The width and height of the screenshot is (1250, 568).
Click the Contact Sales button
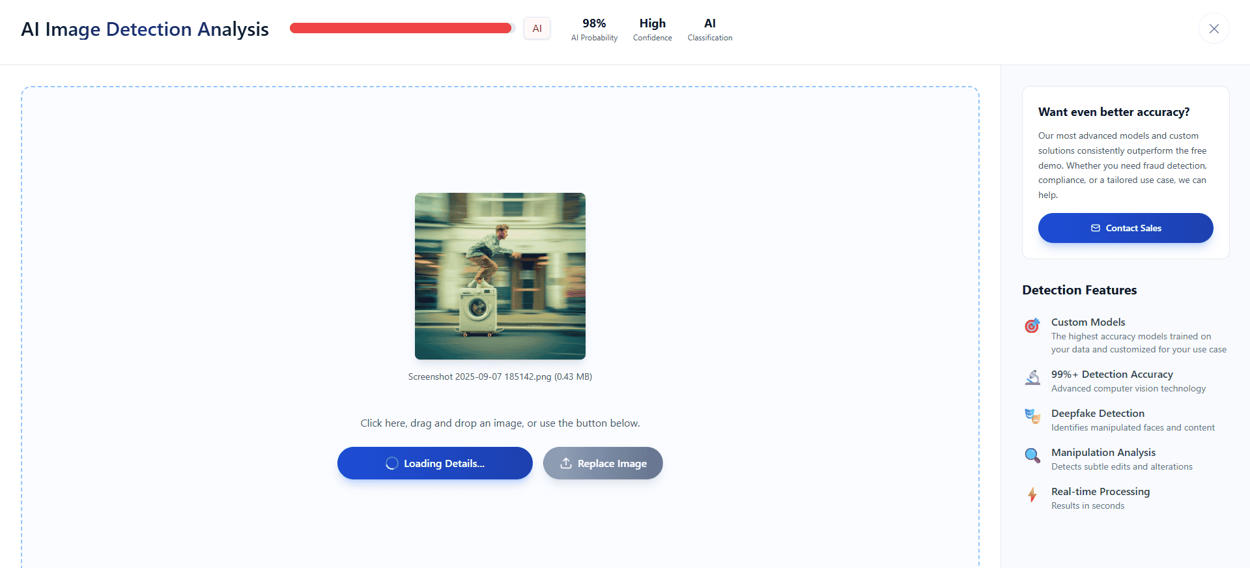[1126, 228]
